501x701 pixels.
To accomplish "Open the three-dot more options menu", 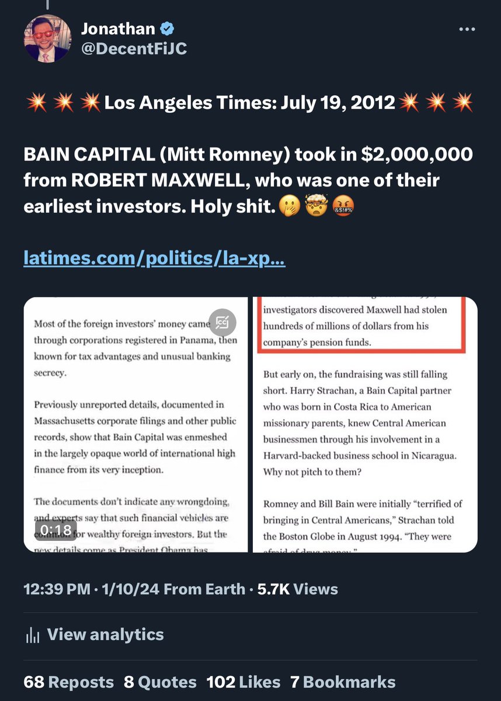I will tap(467, 29).
